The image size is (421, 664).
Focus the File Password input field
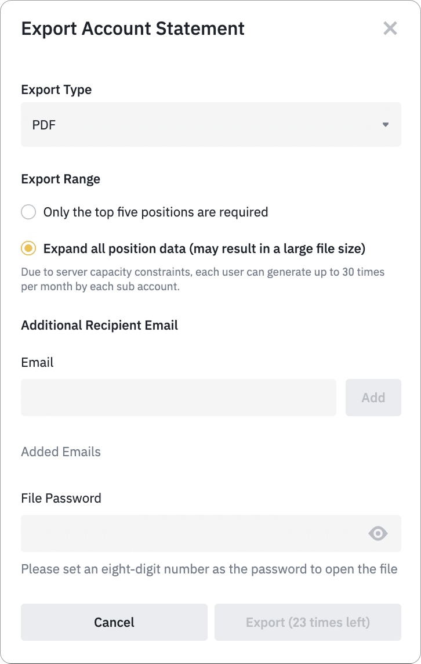click(211, 533)
